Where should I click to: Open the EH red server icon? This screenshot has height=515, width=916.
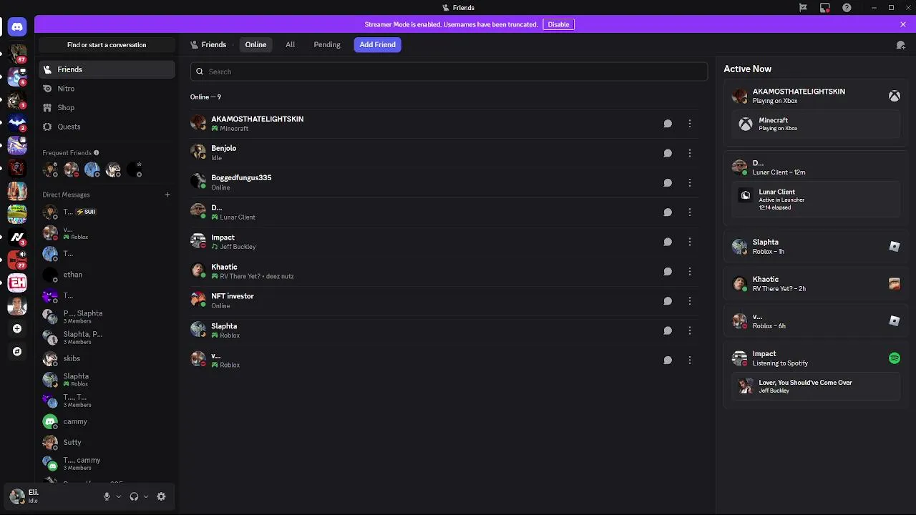pyautogui.click(x=17, y=283)
